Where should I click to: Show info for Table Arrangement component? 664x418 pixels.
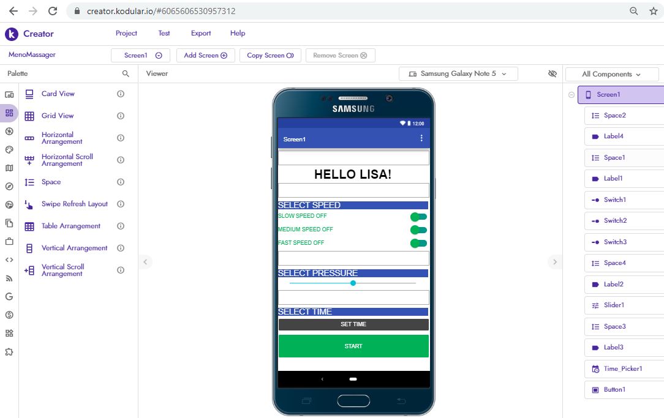pos(121,226)
